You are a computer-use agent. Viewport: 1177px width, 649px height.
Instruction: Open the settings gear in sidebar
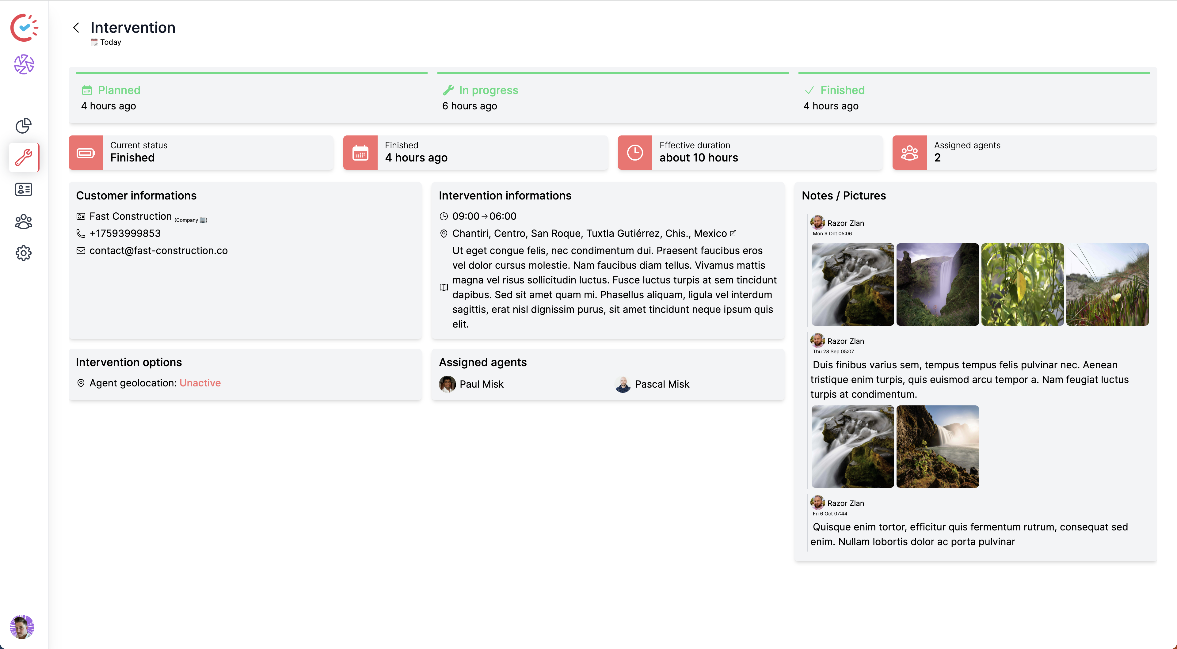24,253
